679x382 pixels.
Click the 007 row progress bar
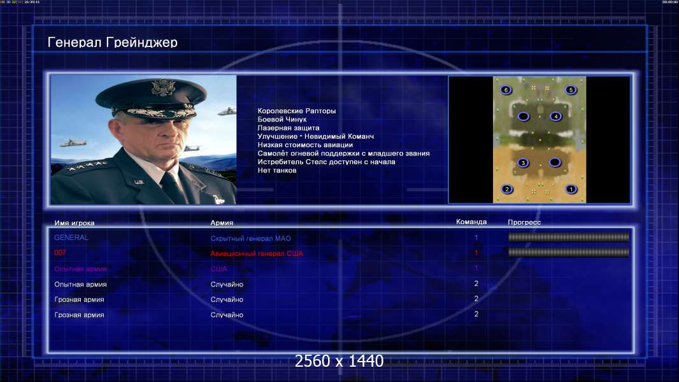click(568, 252)
